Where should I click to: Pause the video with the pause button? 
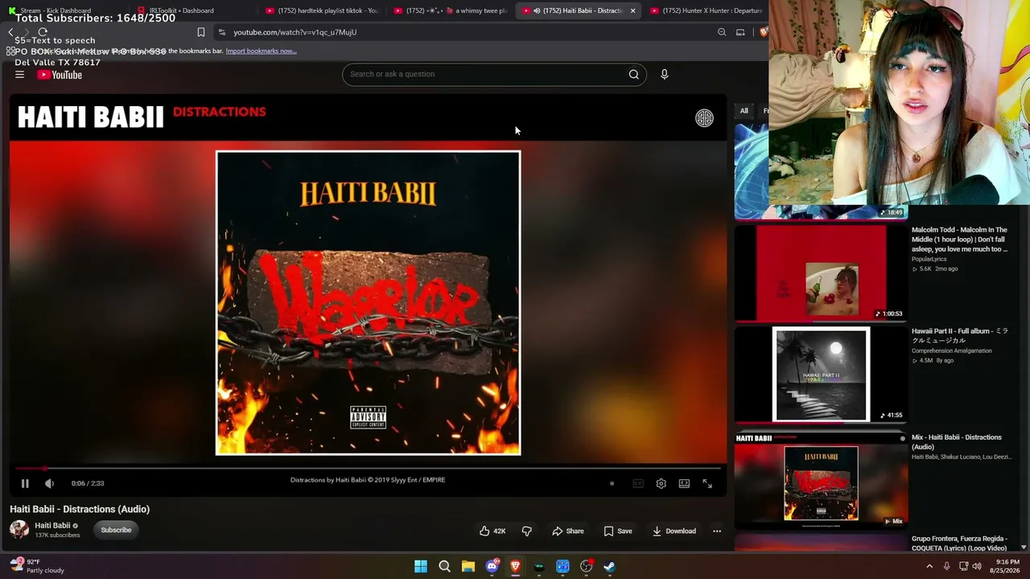(25, 483)
